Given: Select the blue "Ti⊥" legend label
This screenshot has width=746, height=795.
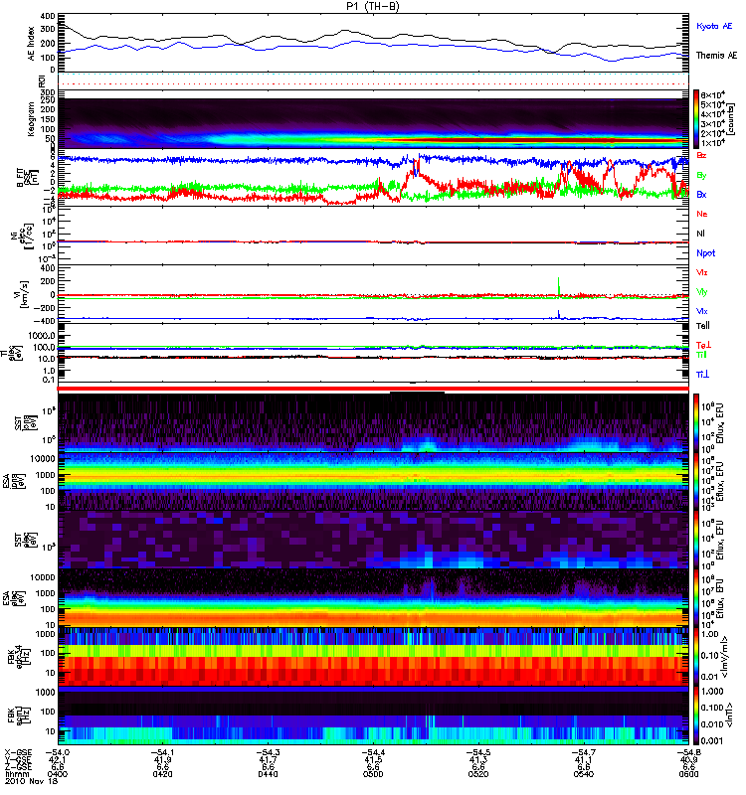Looking at the screenshot, I should [x=702, y=375].
